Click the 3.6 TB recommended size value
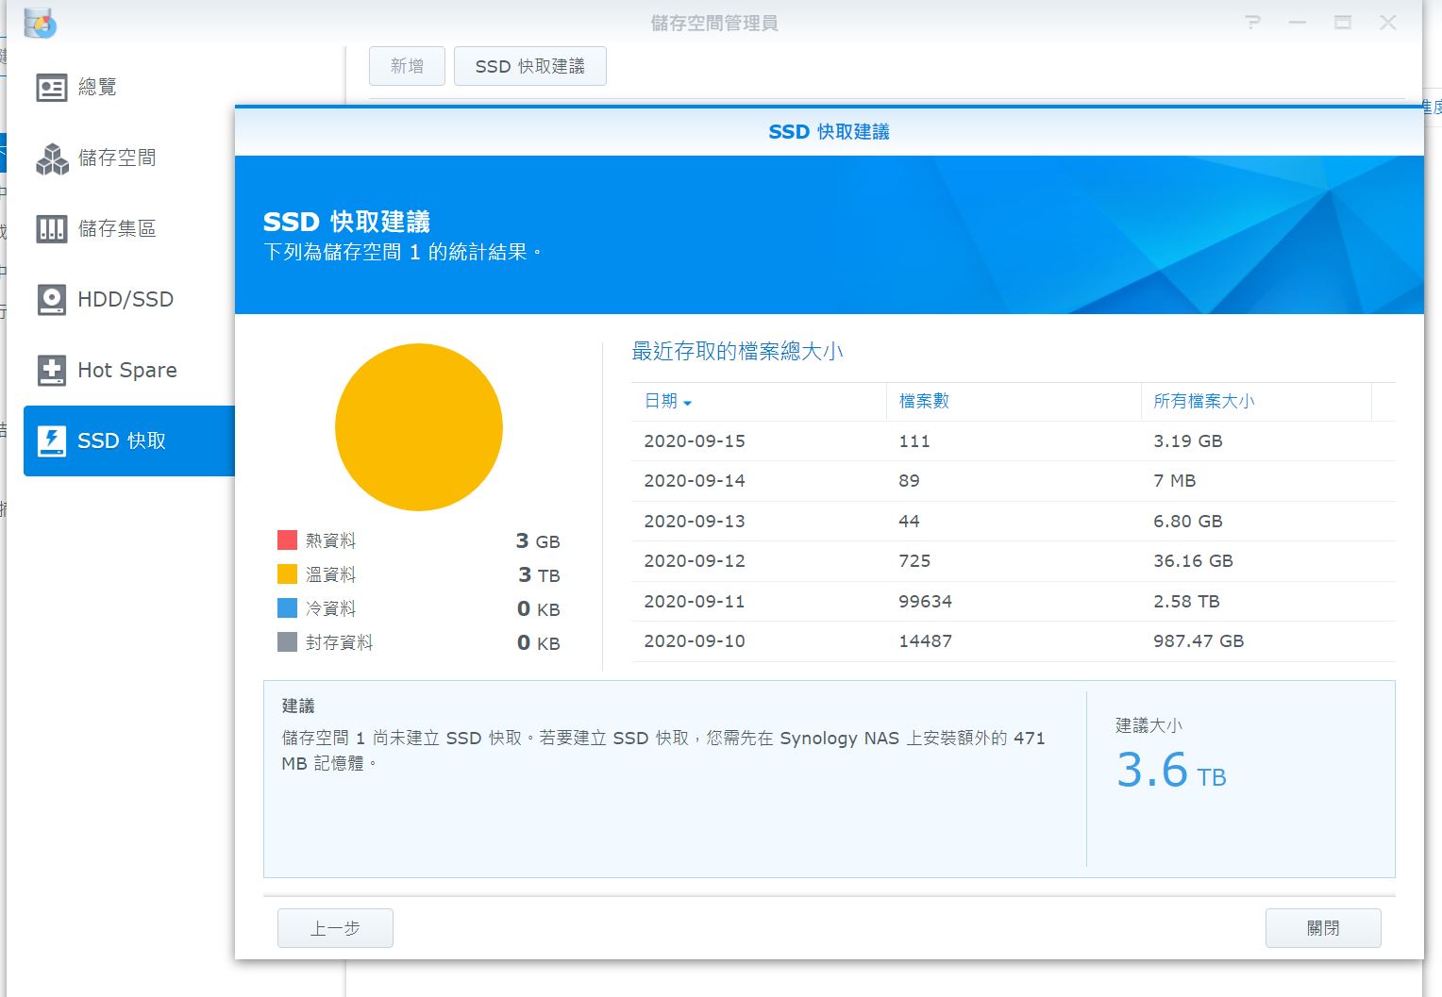 point(1171,771)
